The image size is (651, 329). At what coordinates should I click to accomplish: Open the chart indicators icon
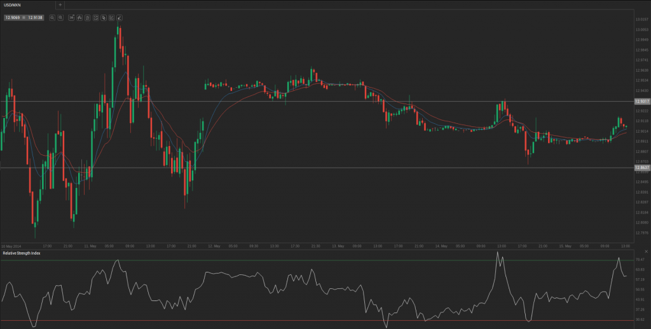tap(95, 18)
